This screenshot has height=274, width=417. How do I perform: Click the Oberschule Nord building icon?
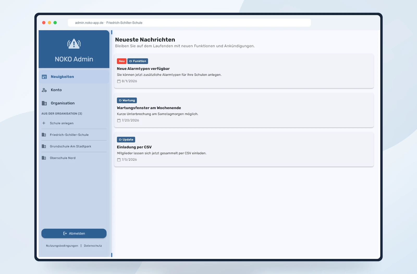pyautogui.click(x=44, y=158)
